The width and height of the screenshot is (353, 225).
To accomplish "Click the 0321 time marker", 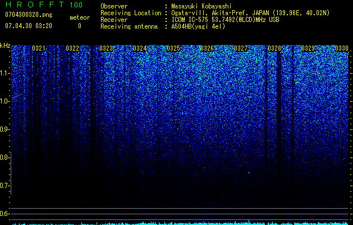I will coord(39,48).
